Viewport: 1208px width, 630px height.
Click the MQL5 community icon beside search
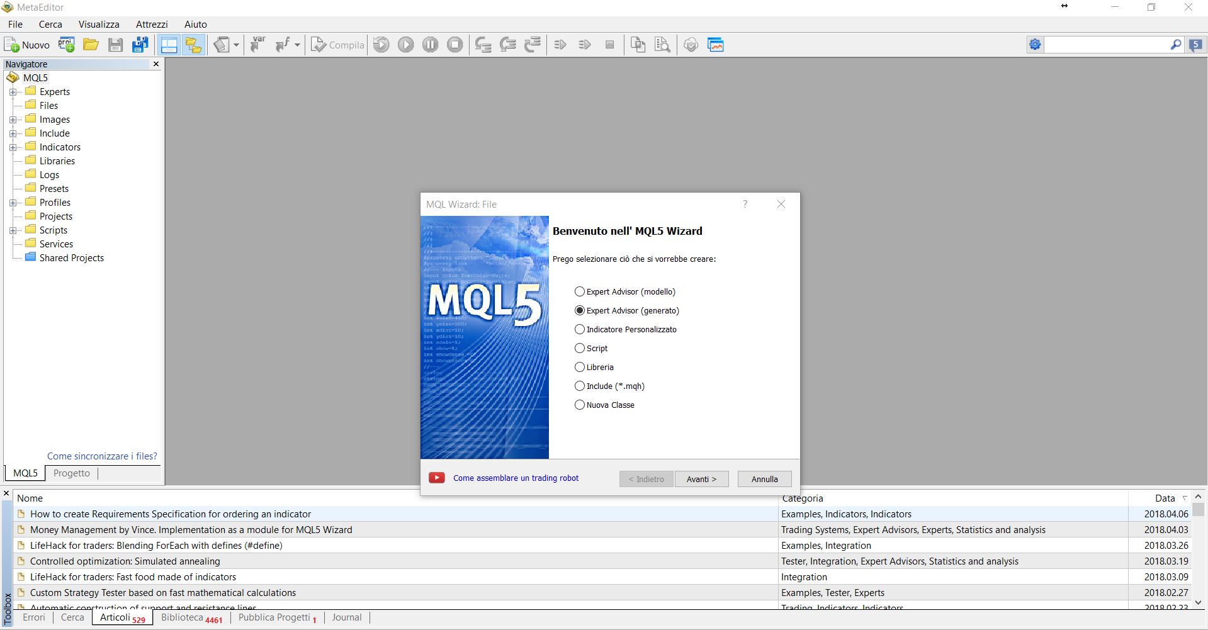tap(1195, 45)
